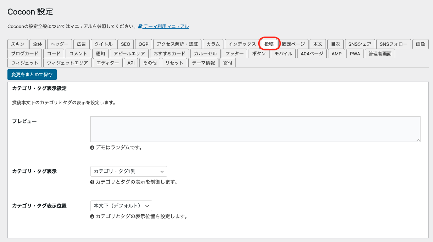Switch to the 通知 tab
Image resolution: width=433 pixels, height=242 pixels.
tap(100, 54)
